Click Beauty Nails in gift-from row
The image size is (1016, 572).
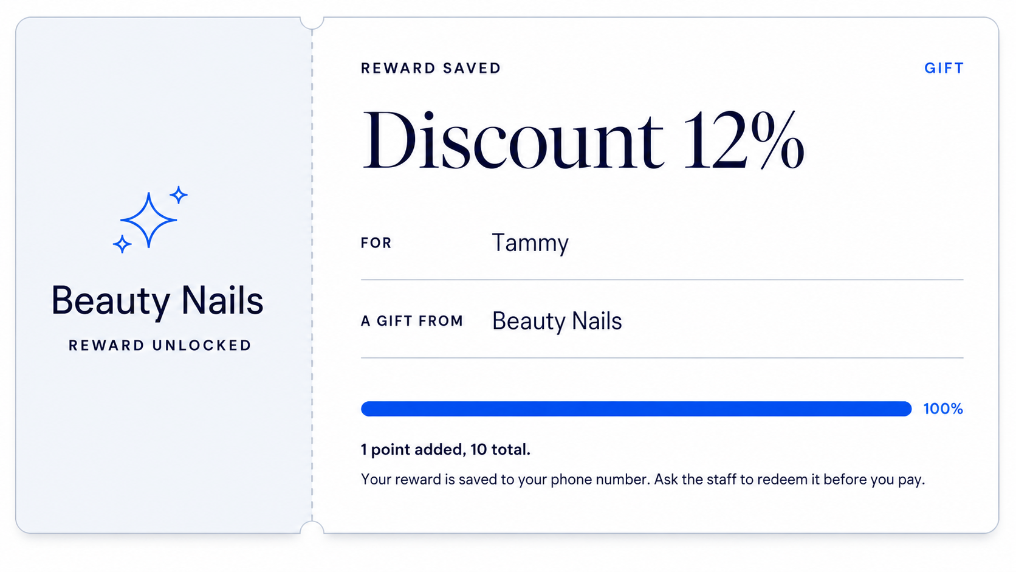pyautogui.click(x=557, y=321)
